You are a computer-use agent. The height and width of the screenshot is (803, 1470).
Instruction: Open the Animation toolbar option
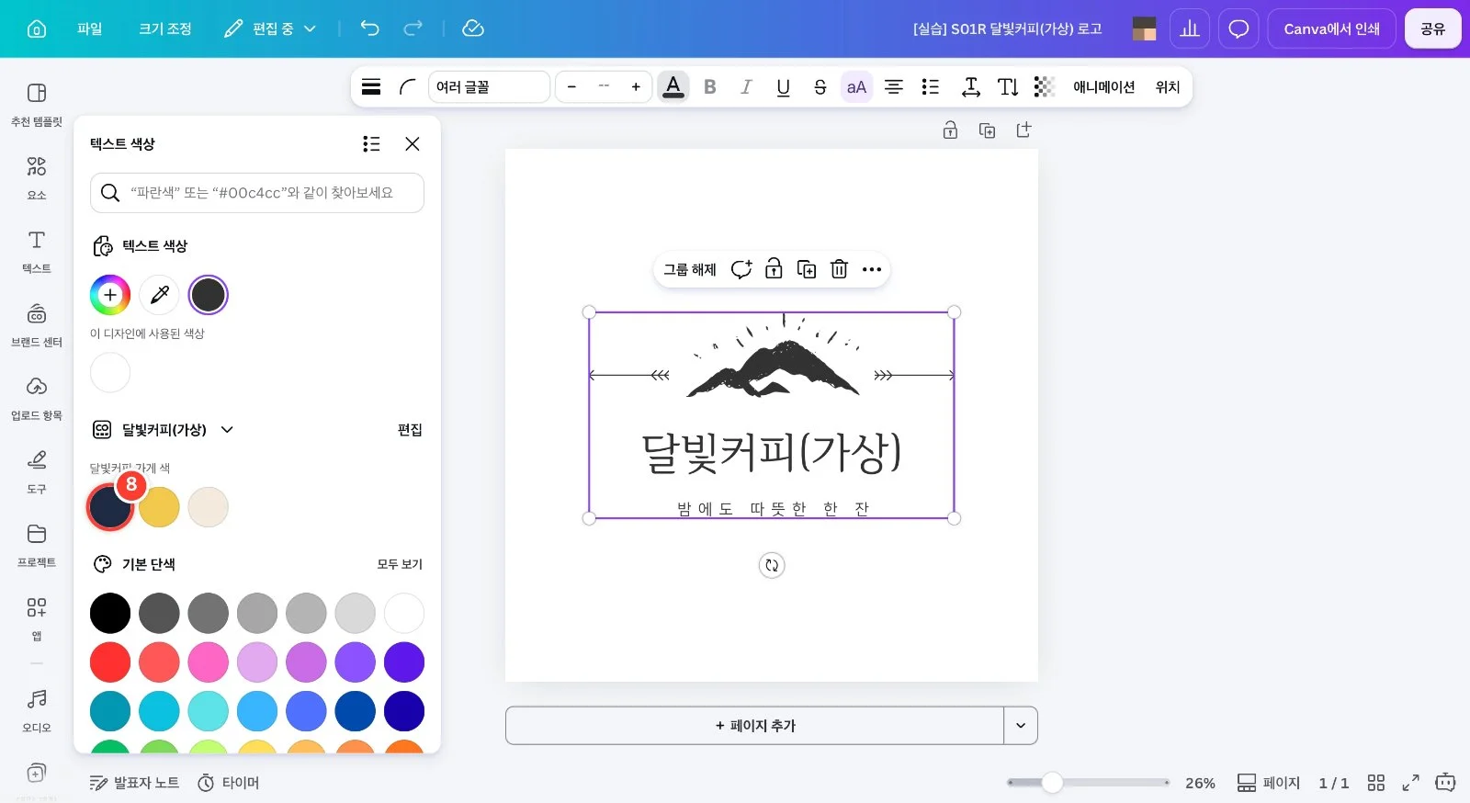coord(1104,86)
